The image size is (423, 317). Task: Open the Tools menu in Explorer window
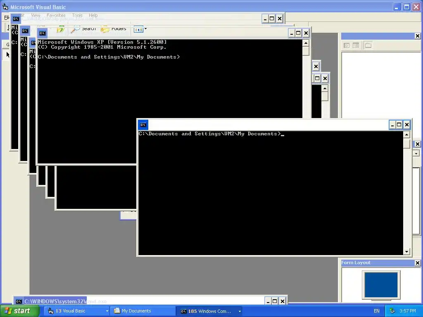coord(77,15)
